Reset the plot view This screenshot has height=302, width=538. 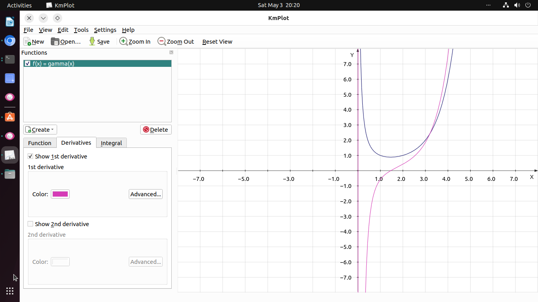click(x=217, y=42)
